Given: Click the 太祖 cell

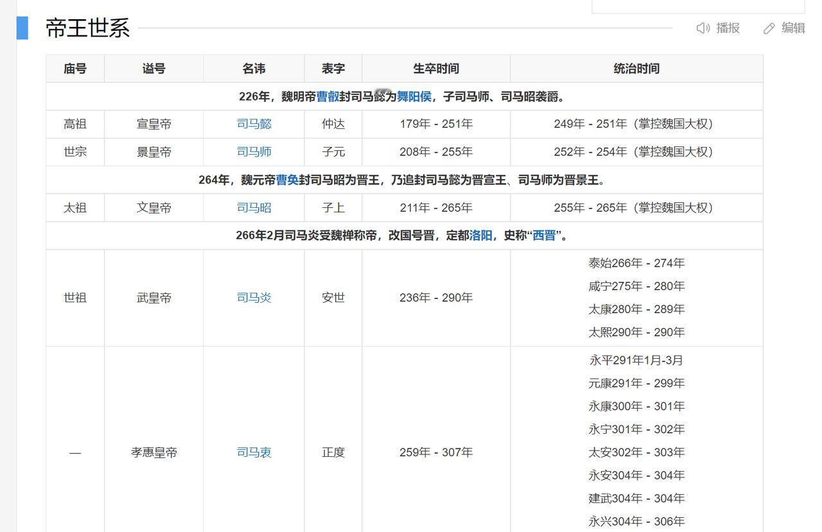Looking at the screenshot, I should (75, 208).
